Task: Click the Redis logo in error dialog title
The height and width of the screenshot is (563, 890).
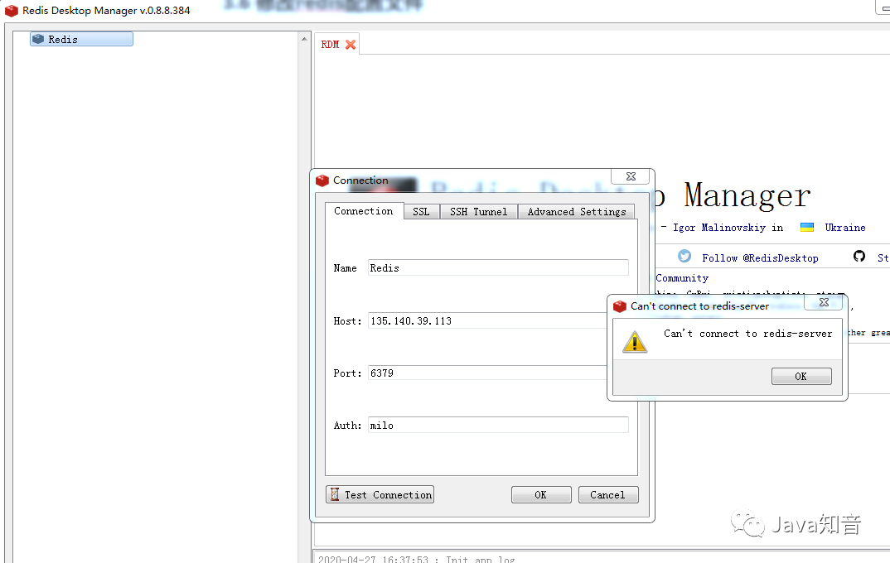Action: 620,306
